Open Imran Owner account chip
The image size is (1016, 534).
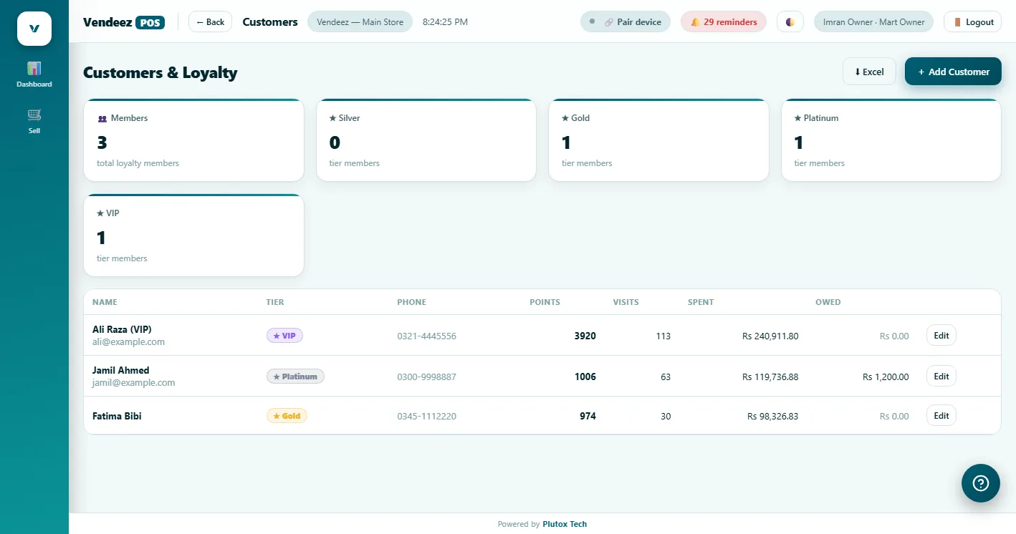pos(873,22)
